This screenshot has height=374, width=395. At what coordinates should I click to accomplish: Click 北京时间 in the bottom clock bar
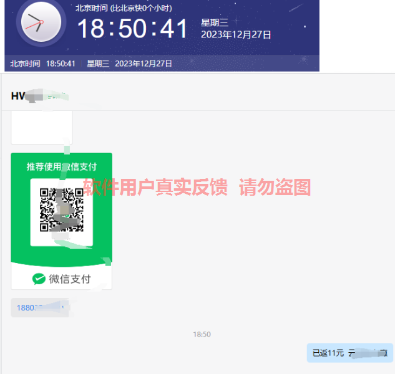pyautogui.click(x=25, y=64)
